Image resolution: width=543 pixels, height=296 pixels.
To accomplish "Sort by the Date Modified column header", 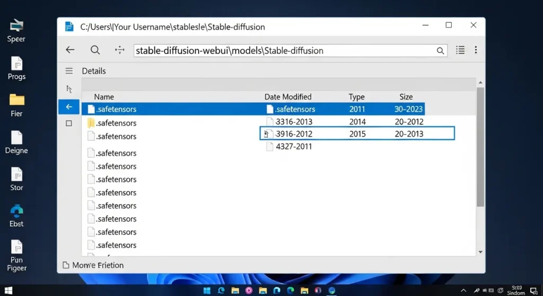I will click(x=288, y=97).
